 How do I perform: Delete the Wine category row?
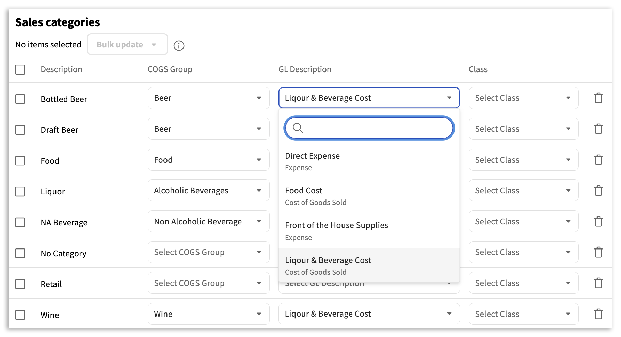coord(598,314)
